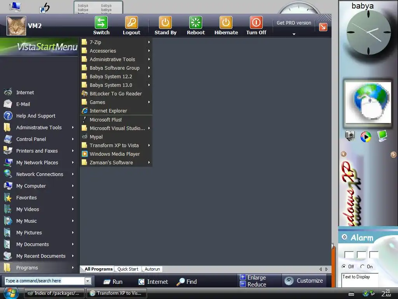Expand the Network Connections arrow

73,174
